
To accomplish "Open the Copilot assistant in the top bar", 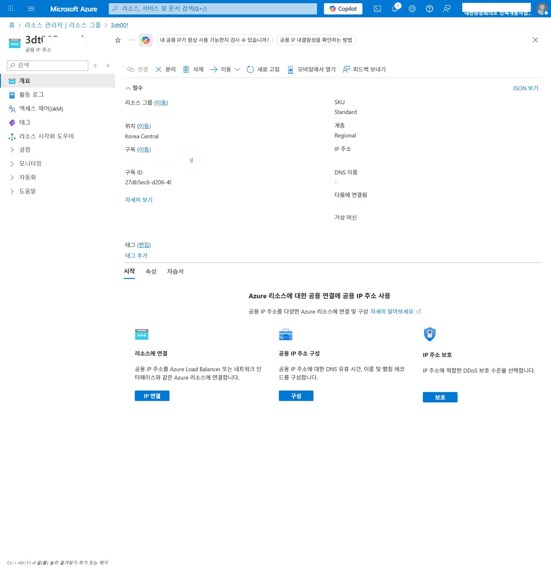I will tap(343, 9).
